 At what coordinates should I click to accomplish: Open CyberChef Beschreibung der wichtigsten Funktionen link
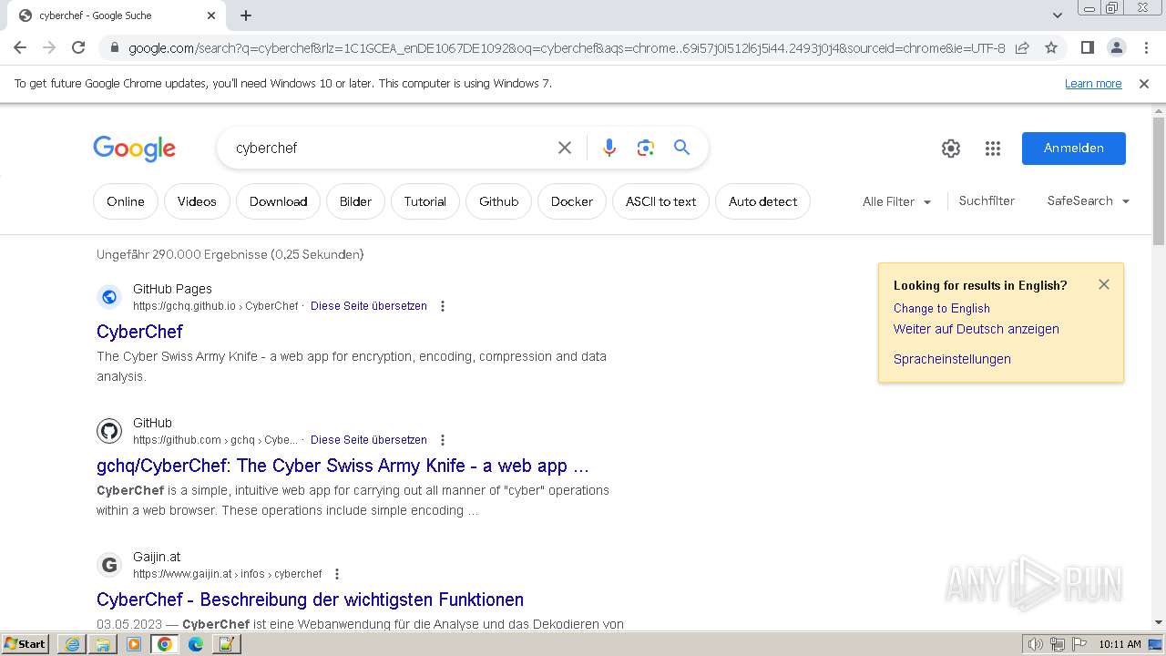[x=310, y=600]
